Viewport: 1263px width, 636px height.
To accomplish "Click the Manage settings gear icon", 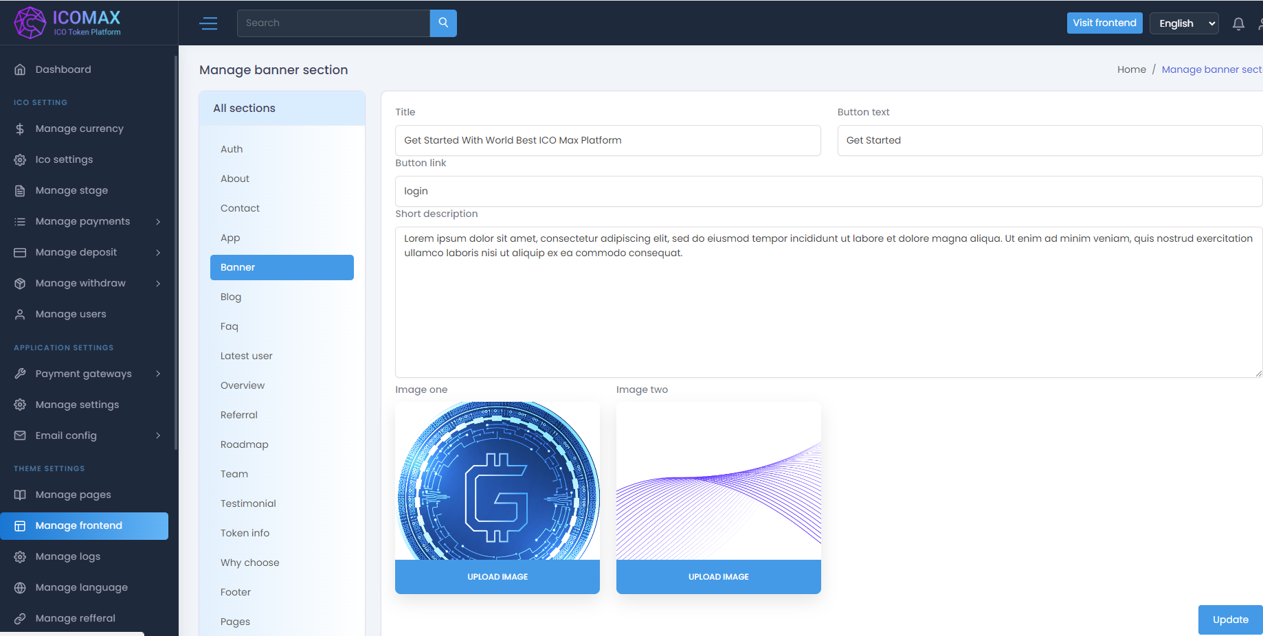I will [20, 405].
